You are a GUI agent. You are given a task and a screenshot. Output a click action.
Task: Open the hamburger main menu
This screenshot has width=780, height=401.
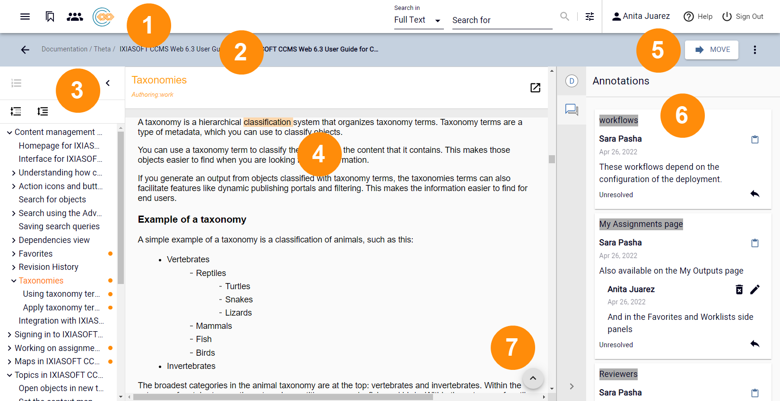click(25, 17)
